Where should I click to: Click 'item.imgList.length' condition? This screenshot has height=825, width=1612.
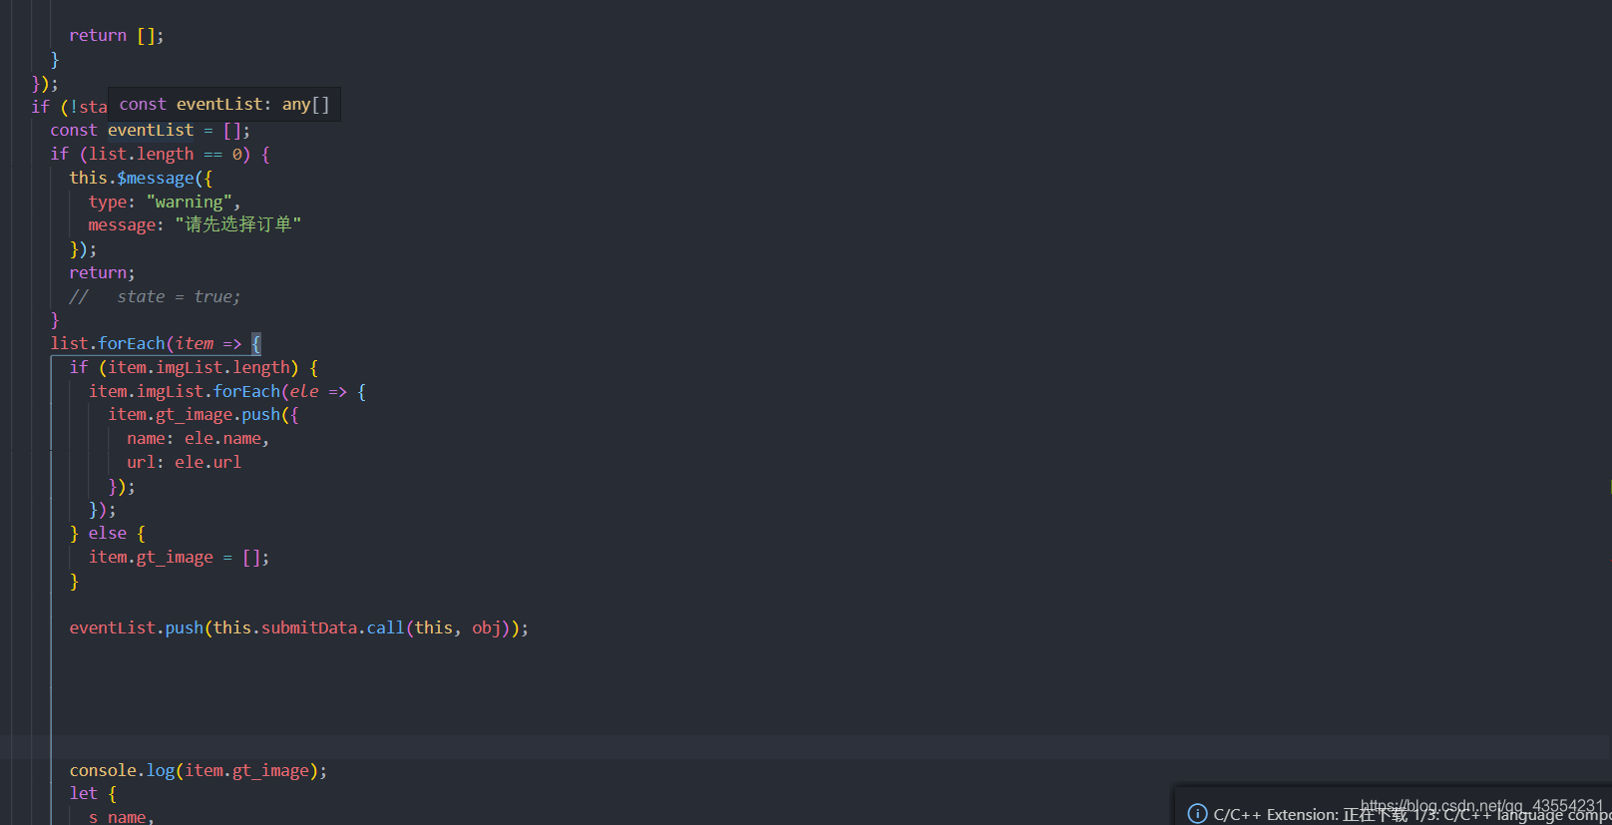click(x=199, y=367)
